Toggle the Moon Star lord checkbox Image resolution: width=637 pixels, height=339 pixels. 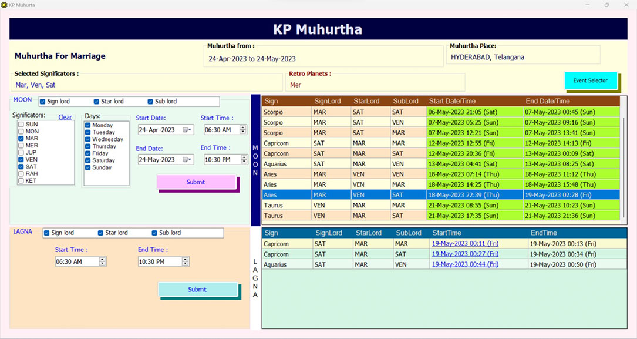[96, 102]
